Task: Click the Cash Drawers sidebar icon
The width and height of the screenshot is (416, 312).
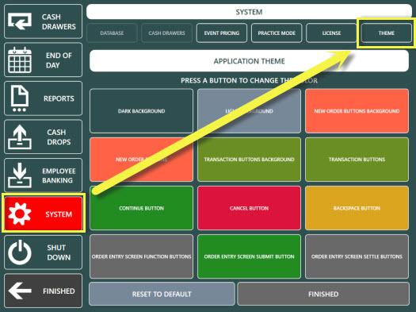Action: tap(20, 21)
